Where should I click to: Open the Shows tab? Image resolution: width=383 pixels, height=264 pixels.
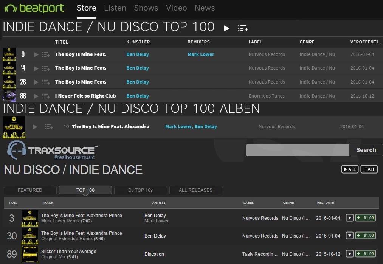(146, 8)
